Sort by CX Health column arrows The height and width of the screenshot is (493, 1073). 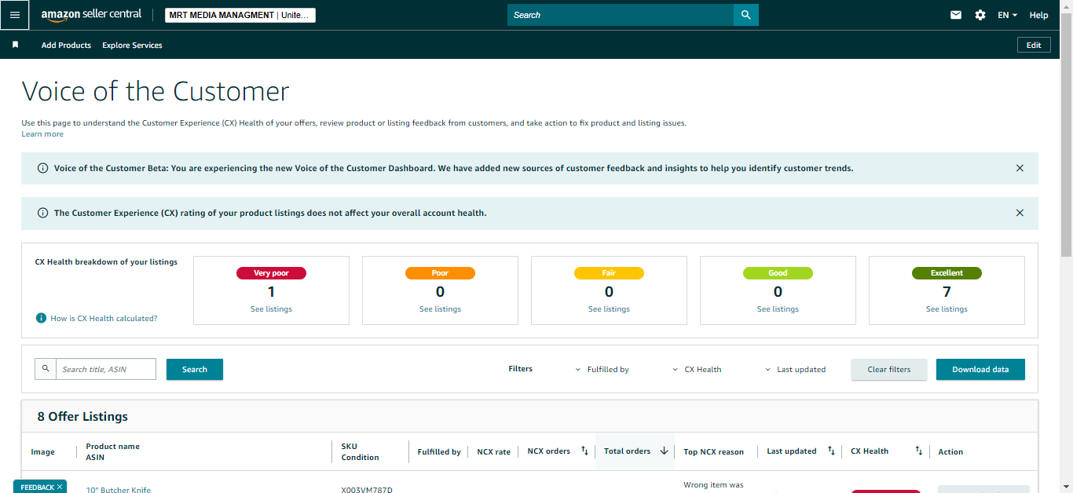coord(918,451)
